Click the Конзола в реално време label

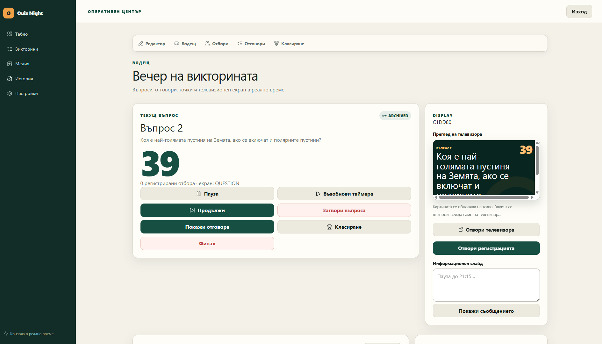coord(32,334)
